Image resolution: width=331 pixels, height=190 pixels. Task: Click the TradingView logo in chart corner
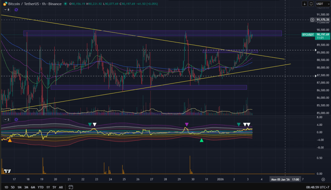pos(8,171)
